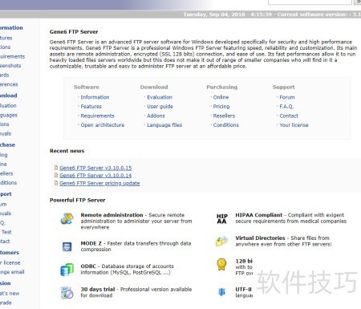This screenshot has width=361, height=309.
Task: Open Requirements link in Software column
Action: pyautogui.click(x=97, y=116)
